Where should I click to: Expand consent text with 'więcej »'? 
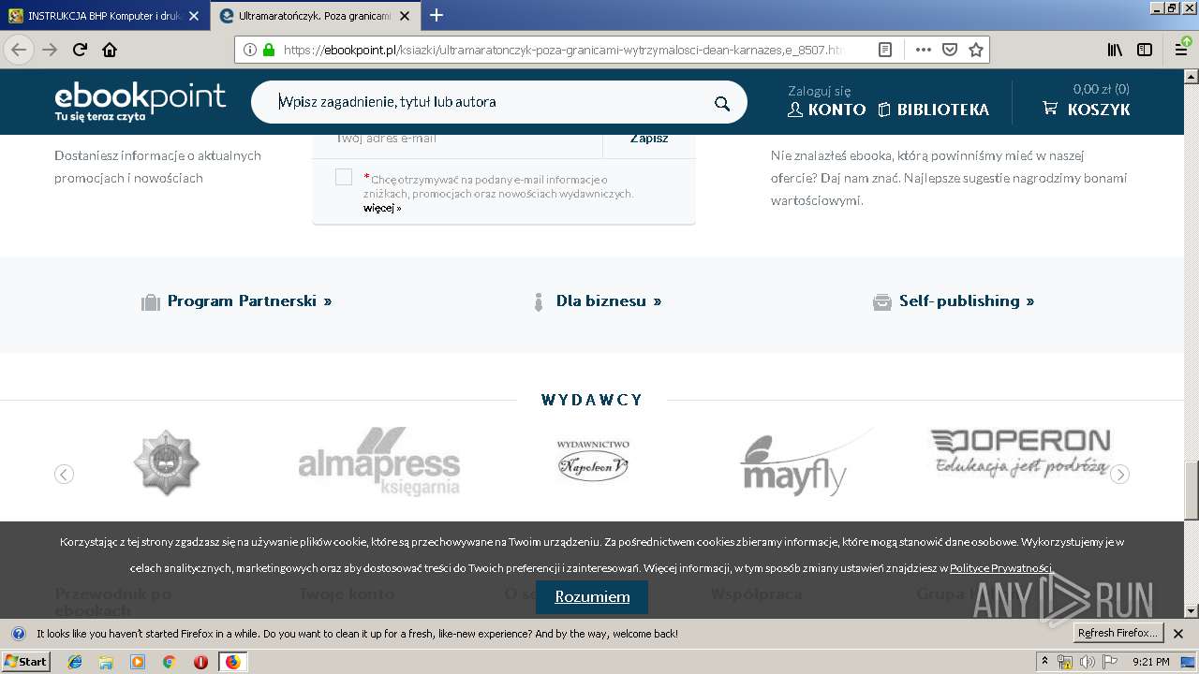tap(382, 208)
